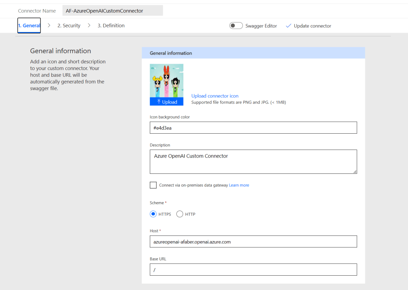
Task: Click the Base URL input field
Action: [x=253, y=269]
